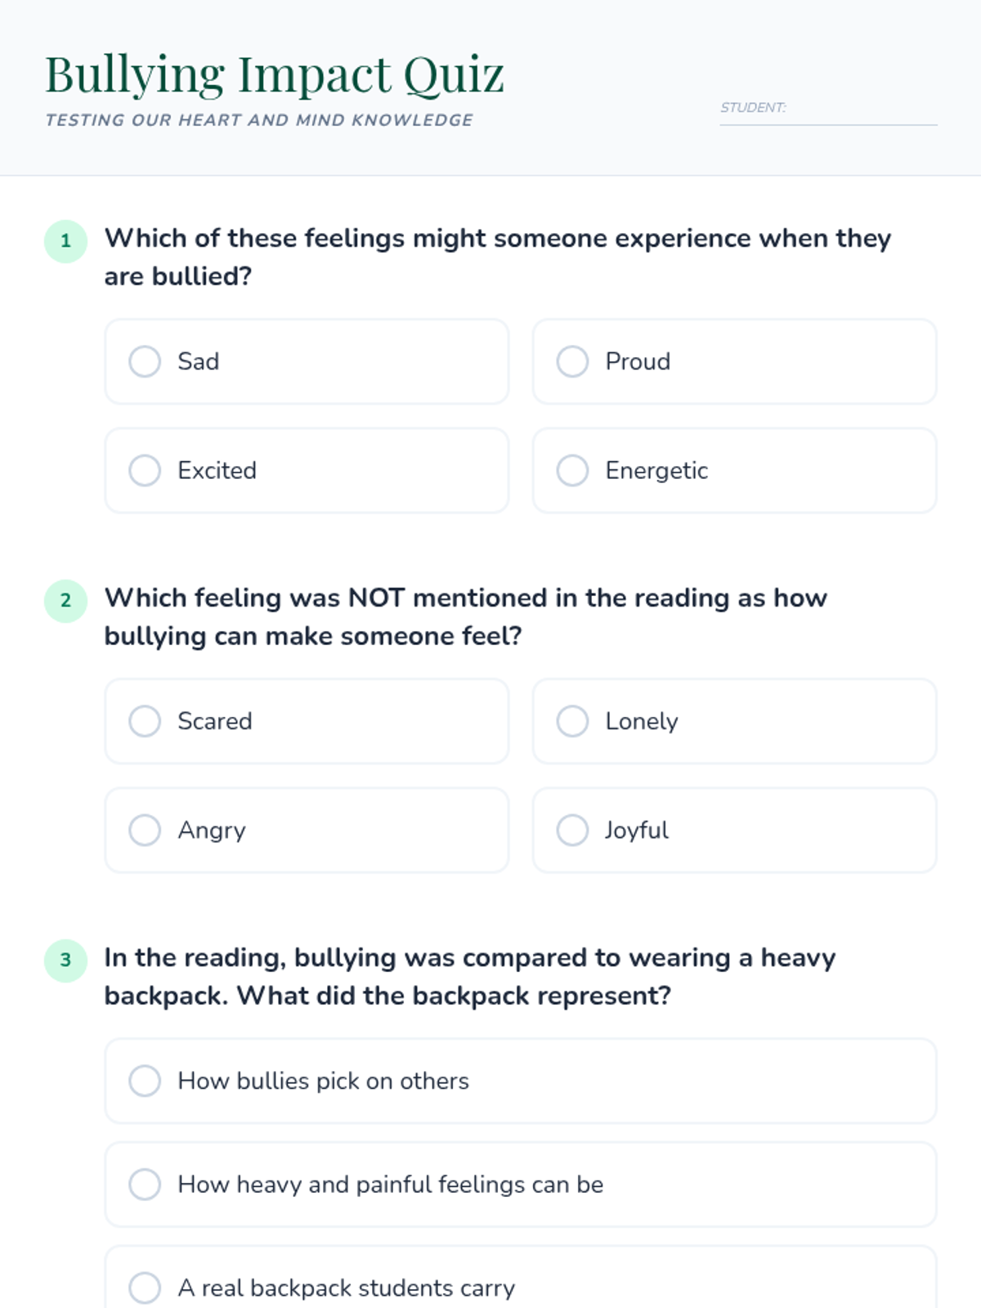Choose 'How heavy and painful feelings can be'
This screenshot has width=981, height=1308.
145,1185
